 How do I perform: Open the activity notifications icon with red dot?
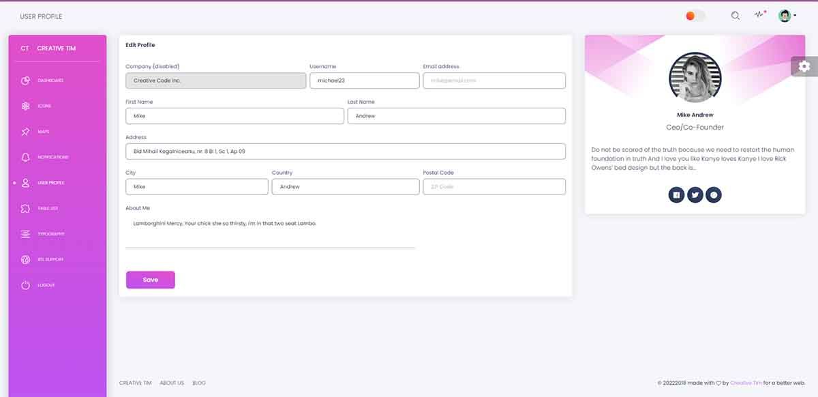(759, 15)
